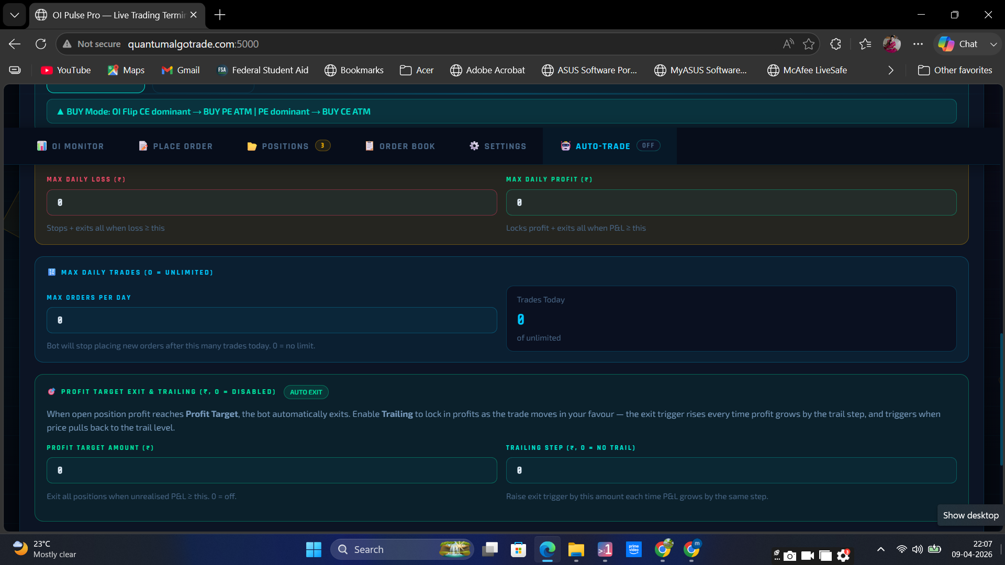This screenshot has height=565, width=1005.
Task: Go to the Order Book tab
Action: pos(400,146)
